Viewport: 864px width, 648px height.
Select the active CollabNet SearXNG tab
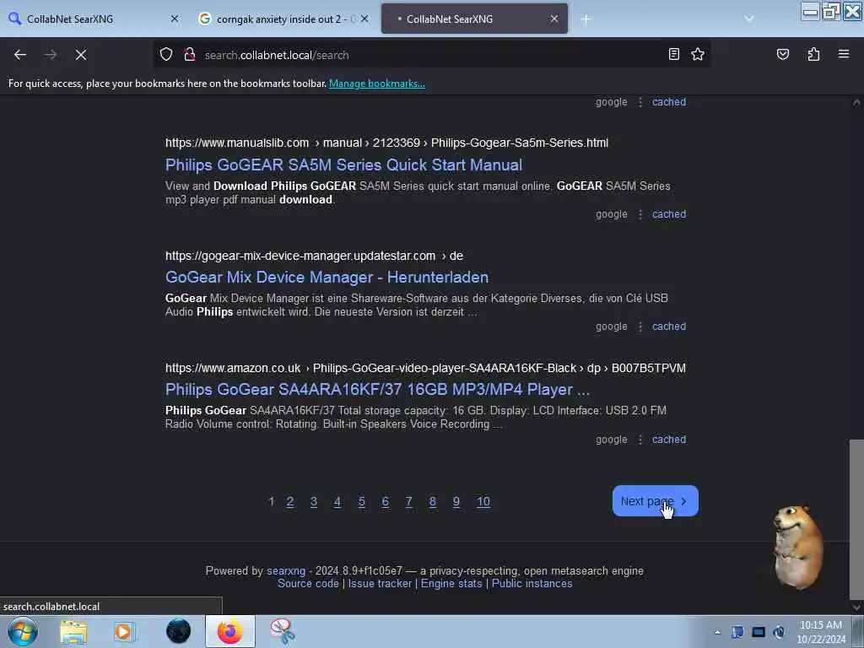pyautogui.click(x=474, y=19)
